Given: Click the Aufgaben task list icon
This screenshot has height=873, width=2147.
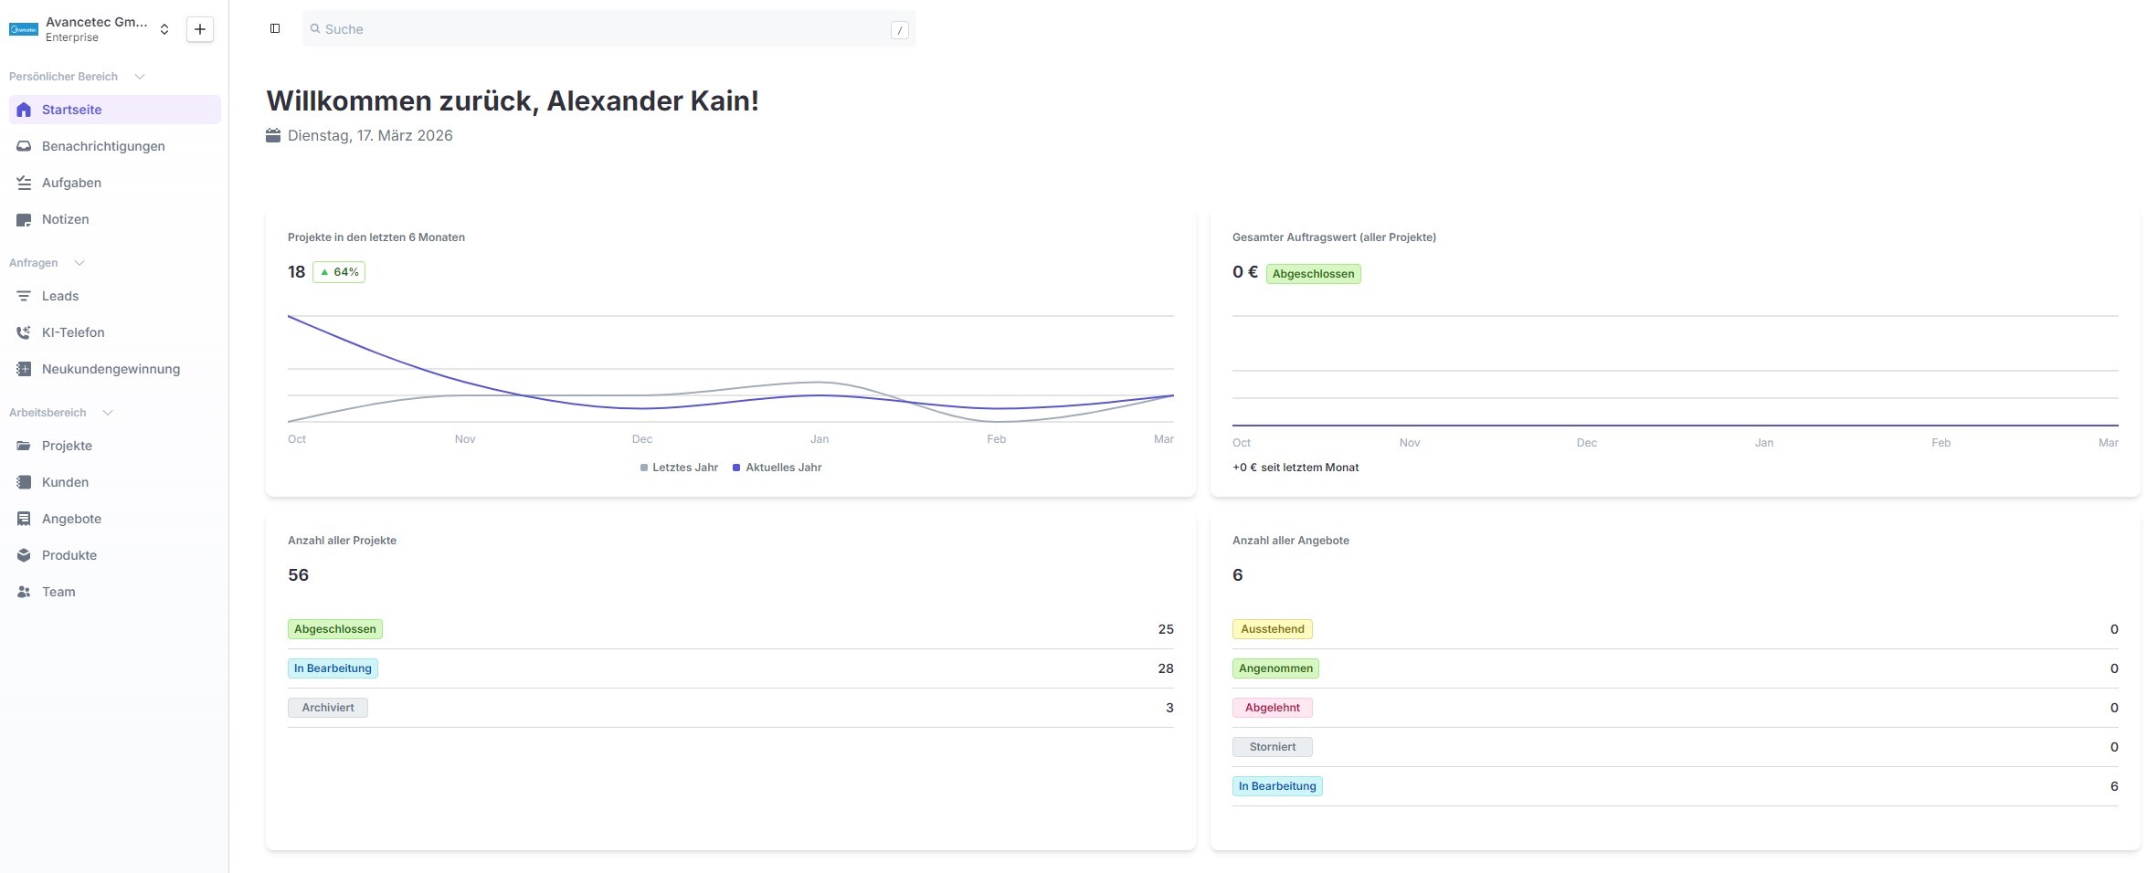Looking at the screenshot, I should [x=24, y=183].
